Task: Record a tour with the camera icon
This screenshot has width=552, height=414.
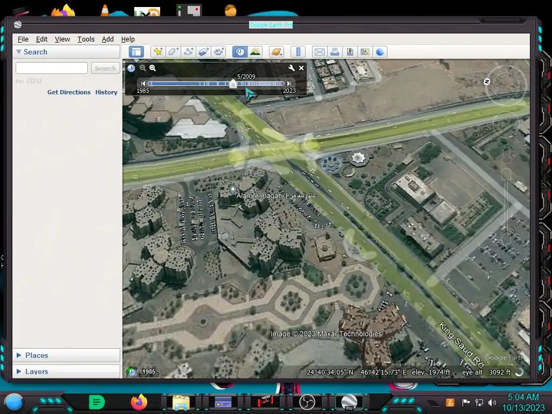Action: (x=219, y=52)
